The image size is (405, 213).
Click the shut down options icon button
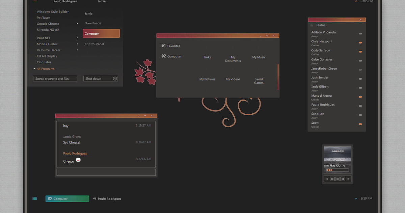coord(115,78)
